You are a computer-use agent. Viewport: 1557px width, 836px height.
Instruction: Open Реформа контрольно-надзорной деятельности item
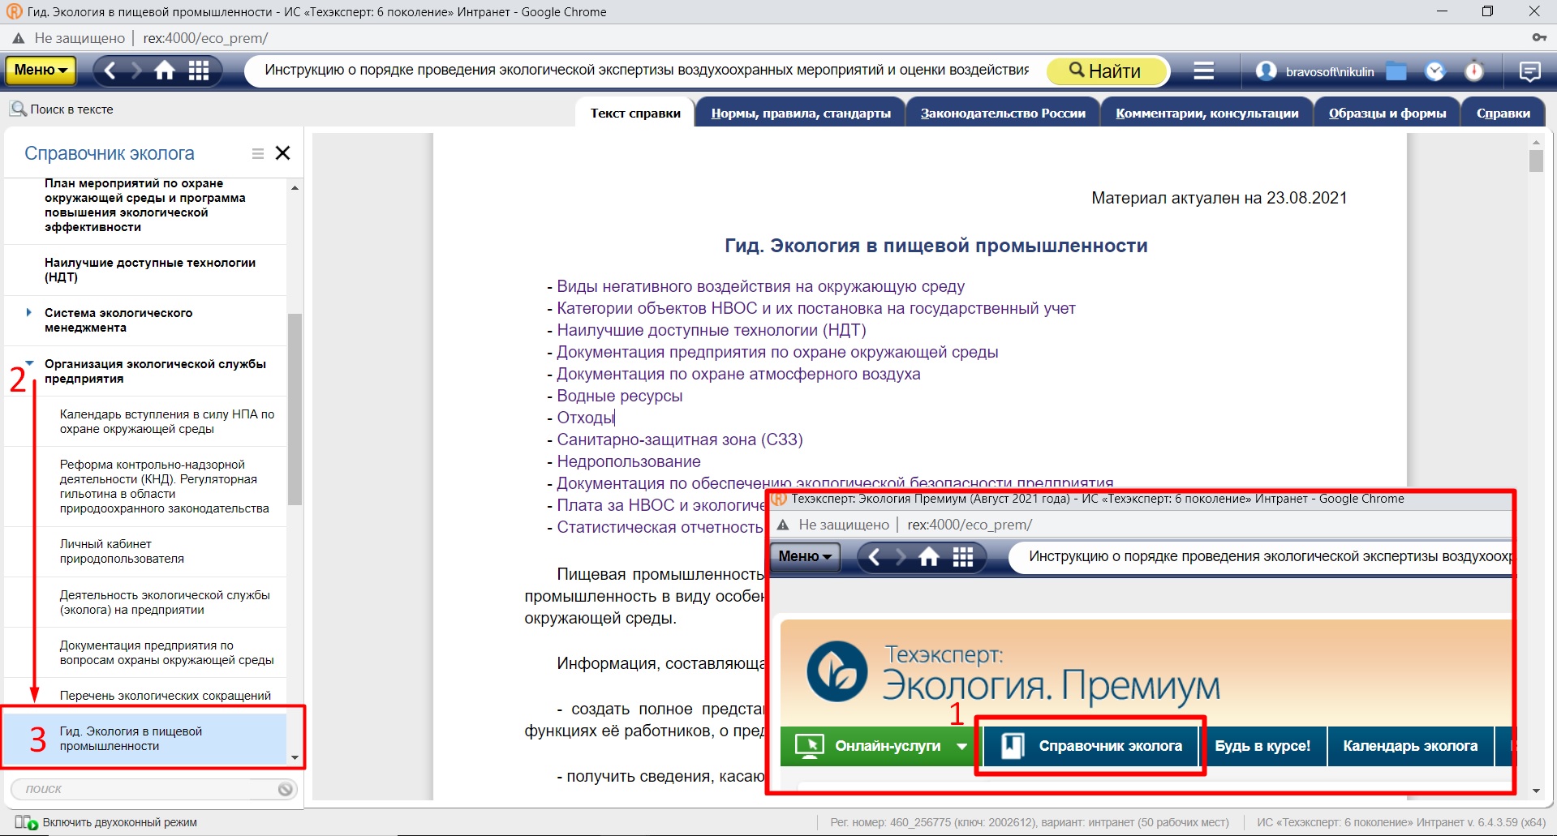click(x=145, y=487)
